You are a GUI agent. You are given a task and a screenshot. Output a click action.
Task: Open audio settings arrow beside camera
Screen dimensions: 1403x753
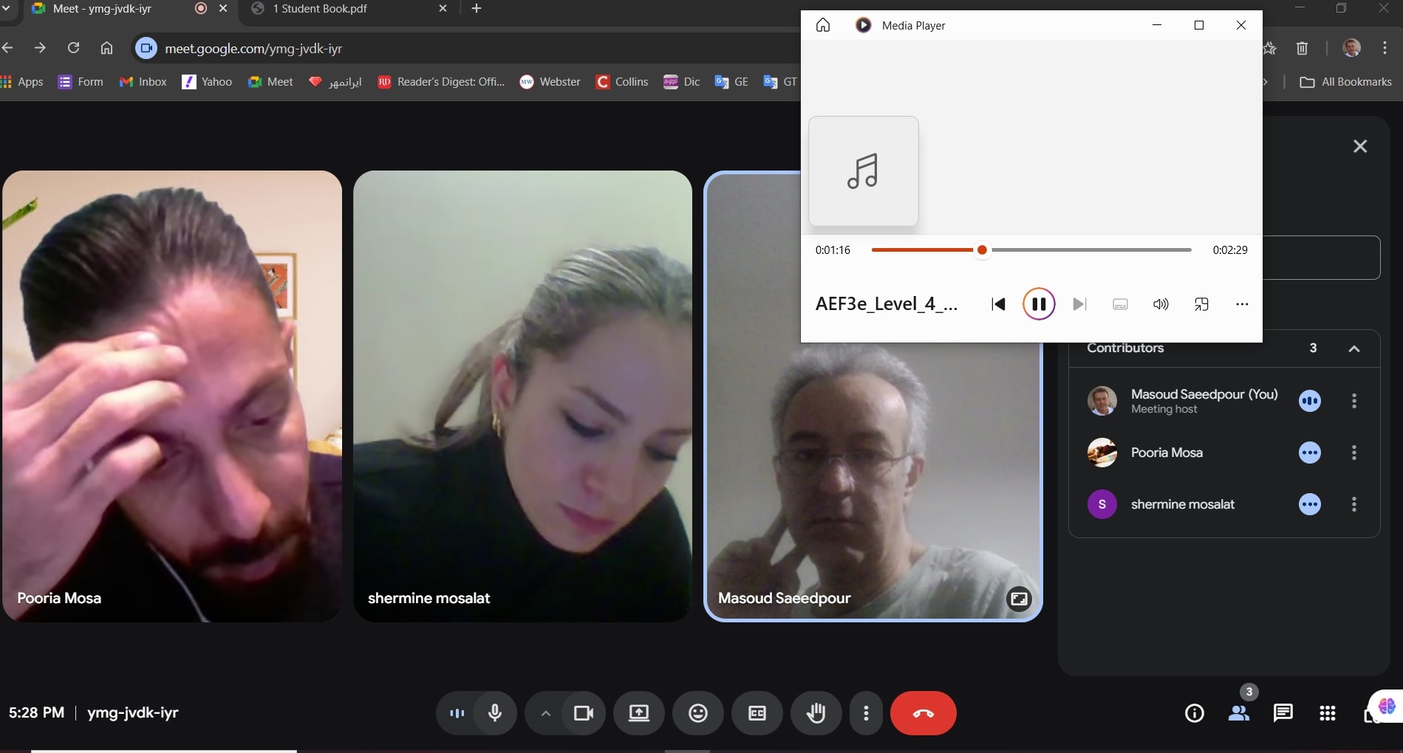click(546, 713)
